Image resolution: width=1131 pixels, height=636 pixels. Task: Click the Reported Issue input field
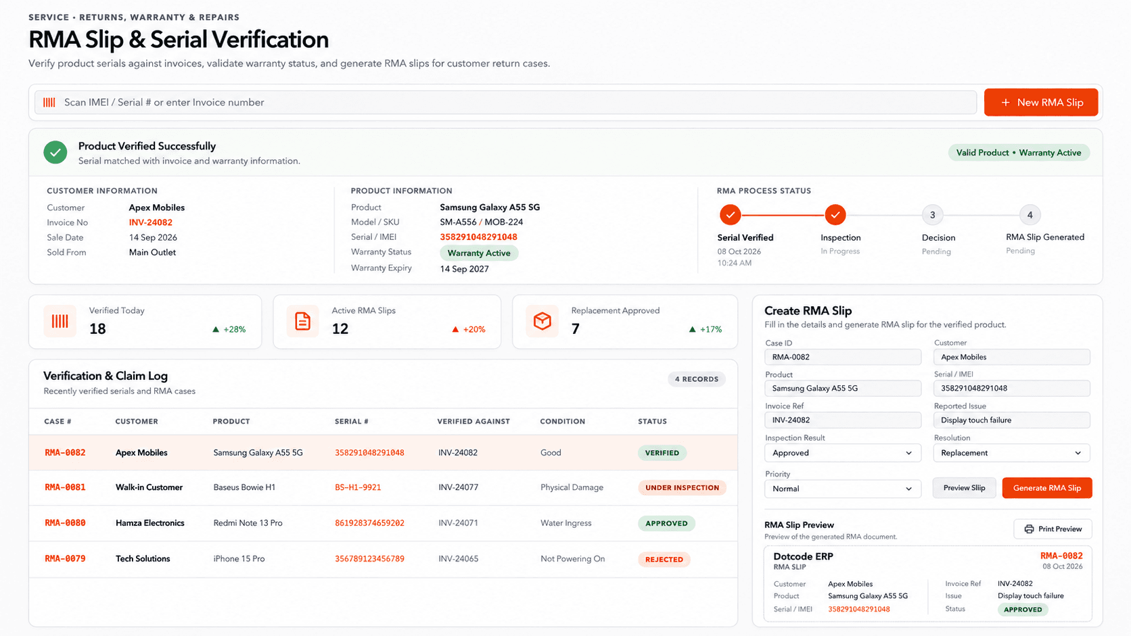pos(1012,420)
